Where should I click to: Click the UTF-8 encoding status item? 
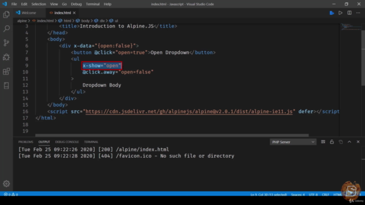click(x=313, y=195)
